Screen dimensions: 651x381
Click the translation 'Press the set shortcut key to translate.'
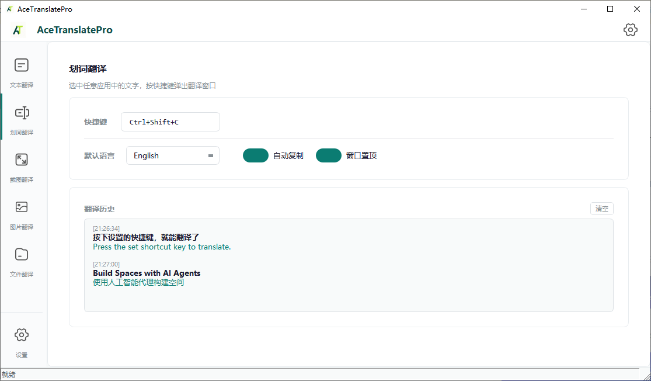coord(162,247)
